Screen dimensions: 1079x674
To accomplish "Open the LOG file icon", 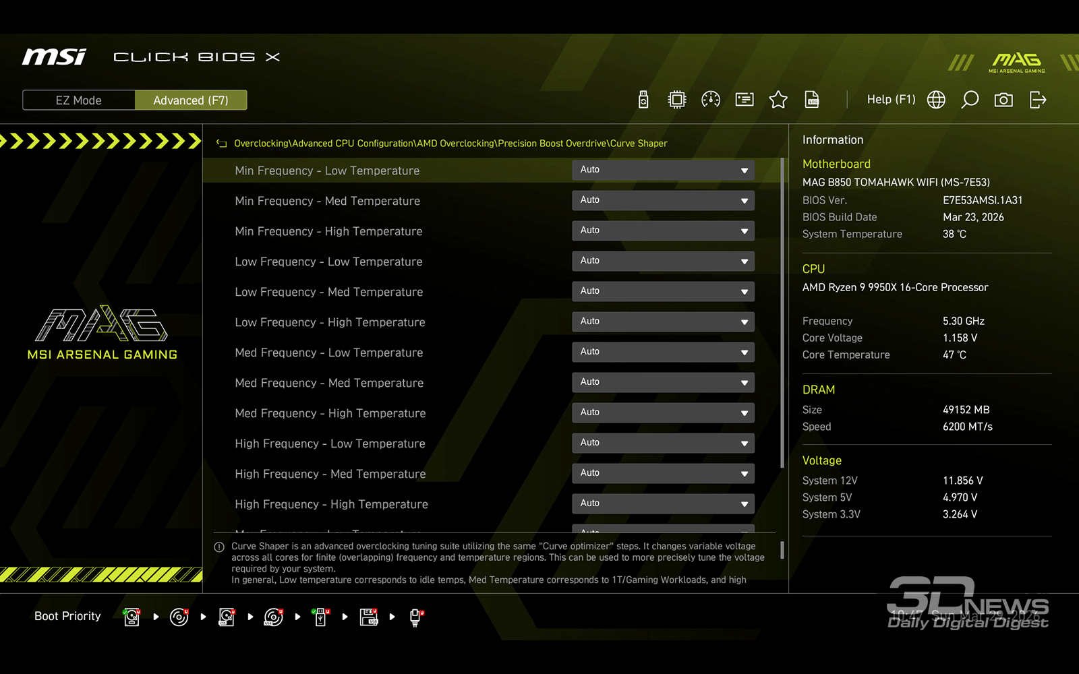I will (x=812, y=100).
